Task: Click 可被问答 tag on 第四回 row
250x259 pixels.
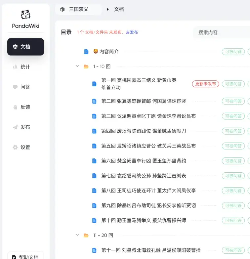Action: click(x=233, y=131)
